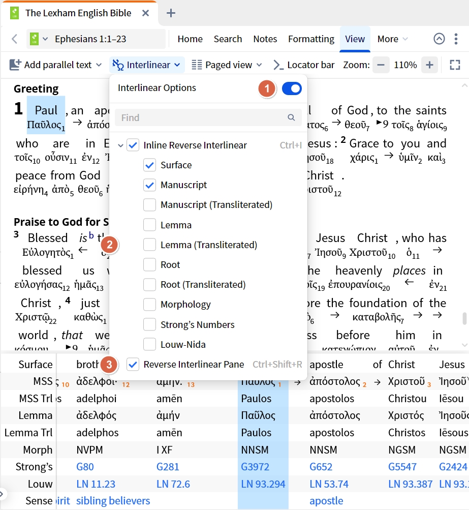The height and width of the screenshot is (510, 469).
Task: Open the Formatting tab
Action: [311, 39]
